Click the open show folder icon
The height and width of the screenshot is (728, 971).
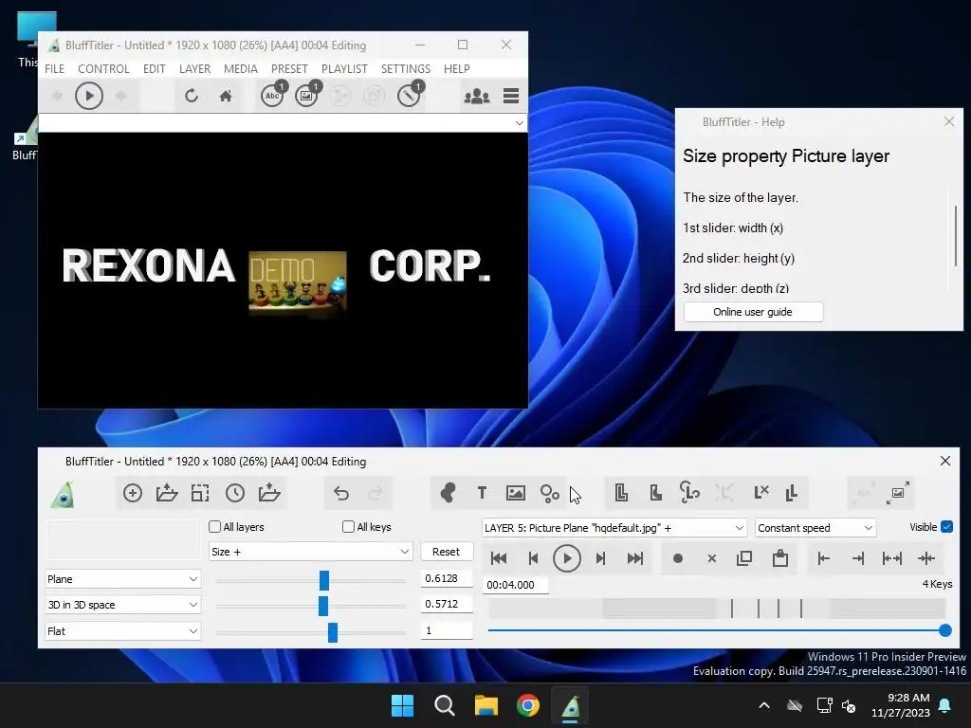[x=167, y=493]
